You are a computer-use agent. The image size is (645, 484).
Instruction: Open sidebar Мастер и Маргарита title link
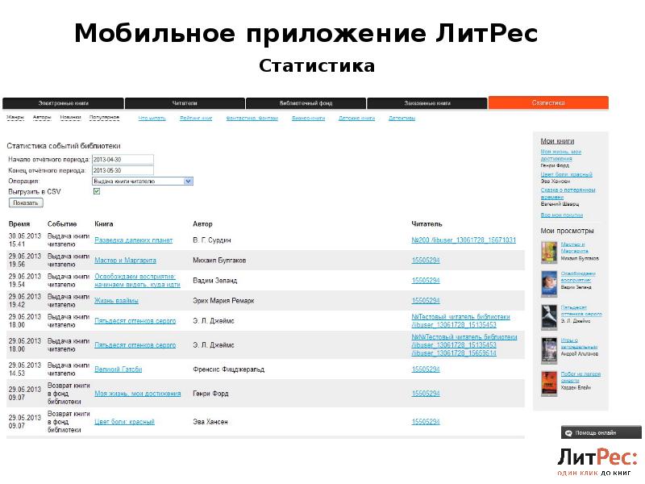[x=575, y=248]
